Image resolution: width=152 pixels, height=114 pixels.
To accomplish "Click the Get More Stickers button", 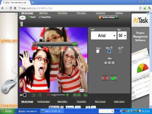I will click(109, 17).
